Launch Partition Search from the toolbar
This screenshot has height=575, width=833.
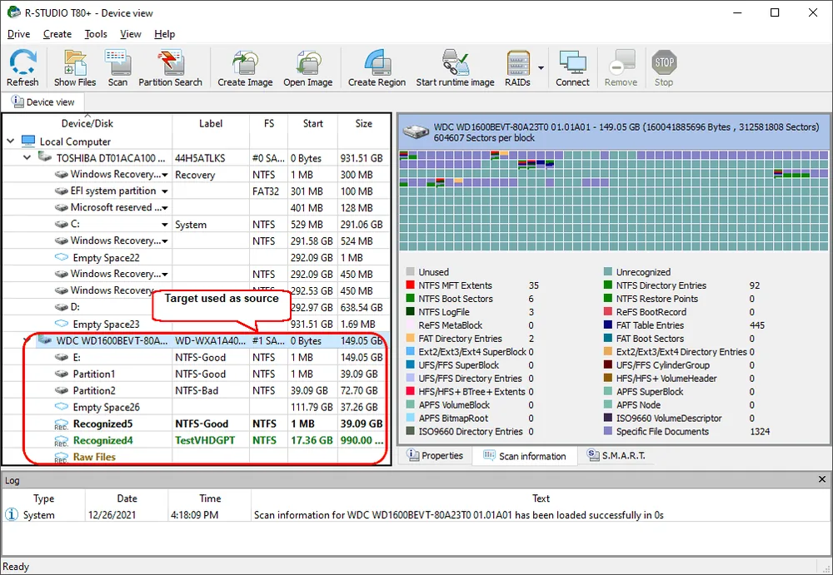[170, 68]
